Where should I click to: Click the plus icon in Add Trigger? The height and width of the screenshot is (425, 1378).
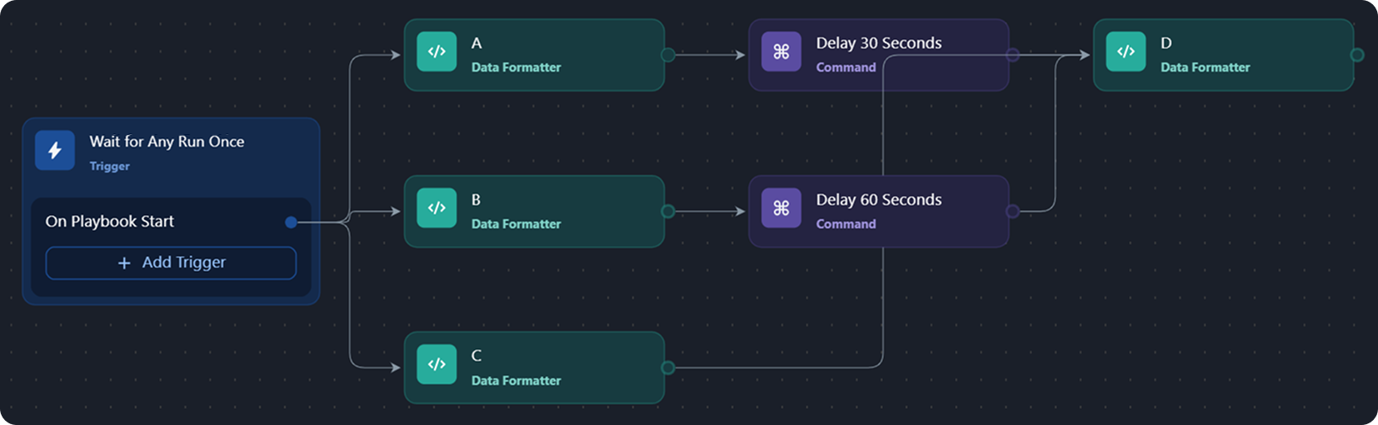[x=124, y=263]
